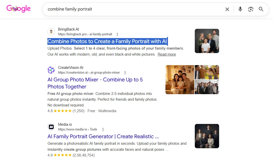Click the BringBack AI site favicon
This screenshot has height=164, width=273.
pos(51,32)
